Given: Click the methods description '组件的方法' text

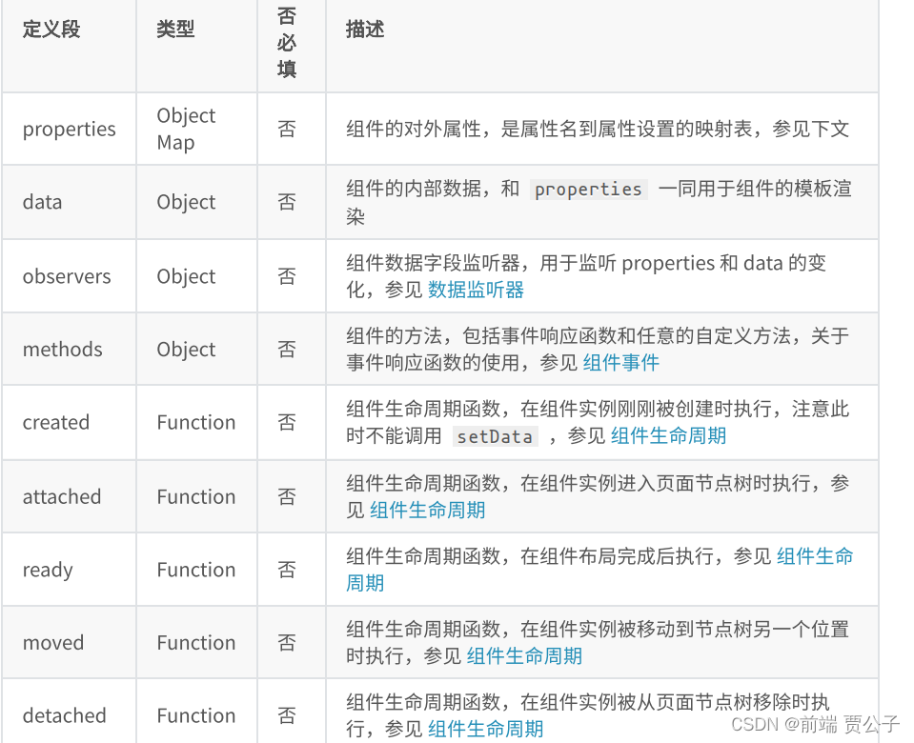Looking at the screenshot, I should (394, 335).
